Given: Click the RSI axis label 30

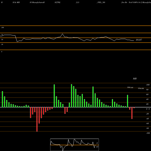Looking at the screenshot, I should click(2, 44).
